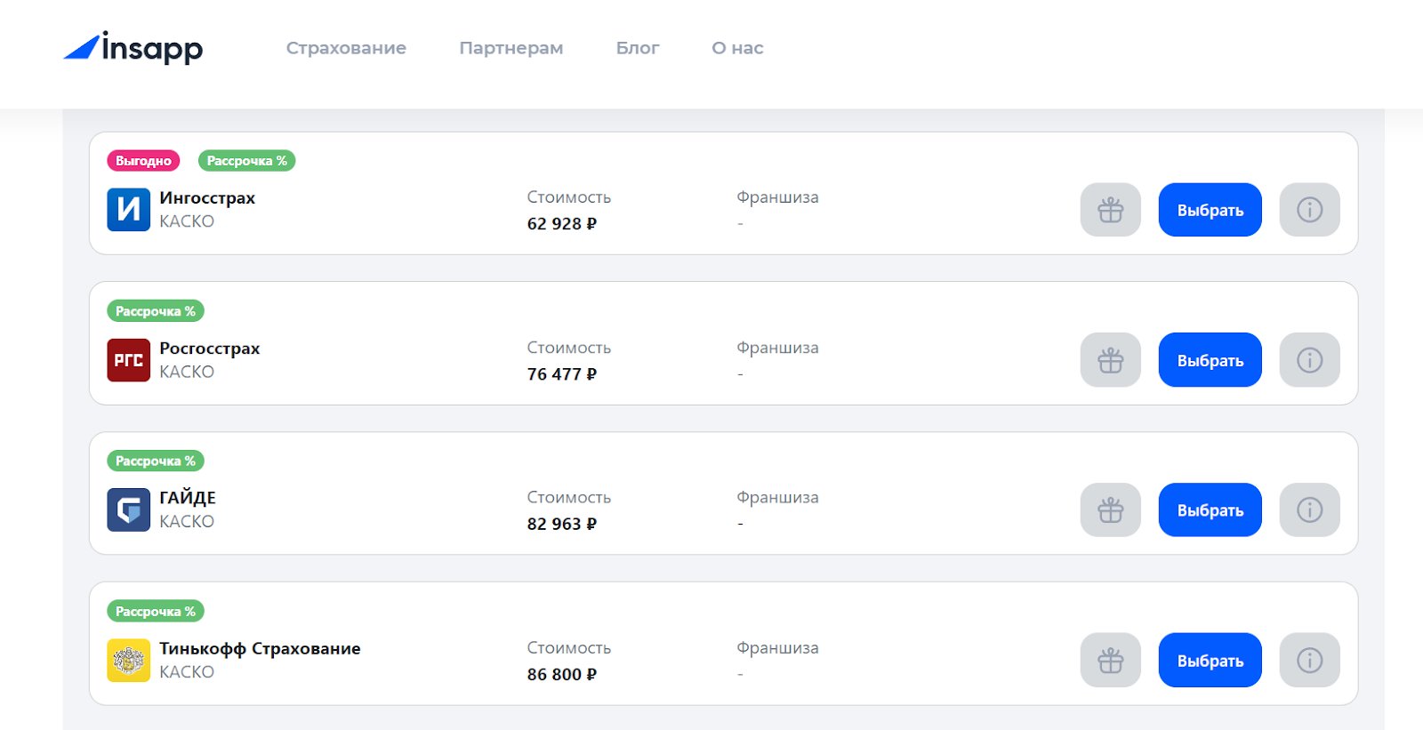This screenshot has width=1423, height=730.
Task: Open the О нас page
Action: [737, 48]
